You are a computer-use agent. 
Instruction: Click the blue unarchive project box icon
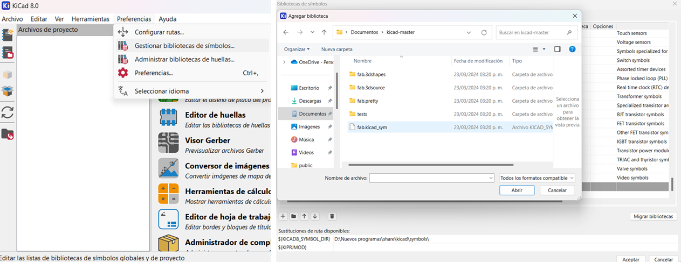(x=8, y=91)
